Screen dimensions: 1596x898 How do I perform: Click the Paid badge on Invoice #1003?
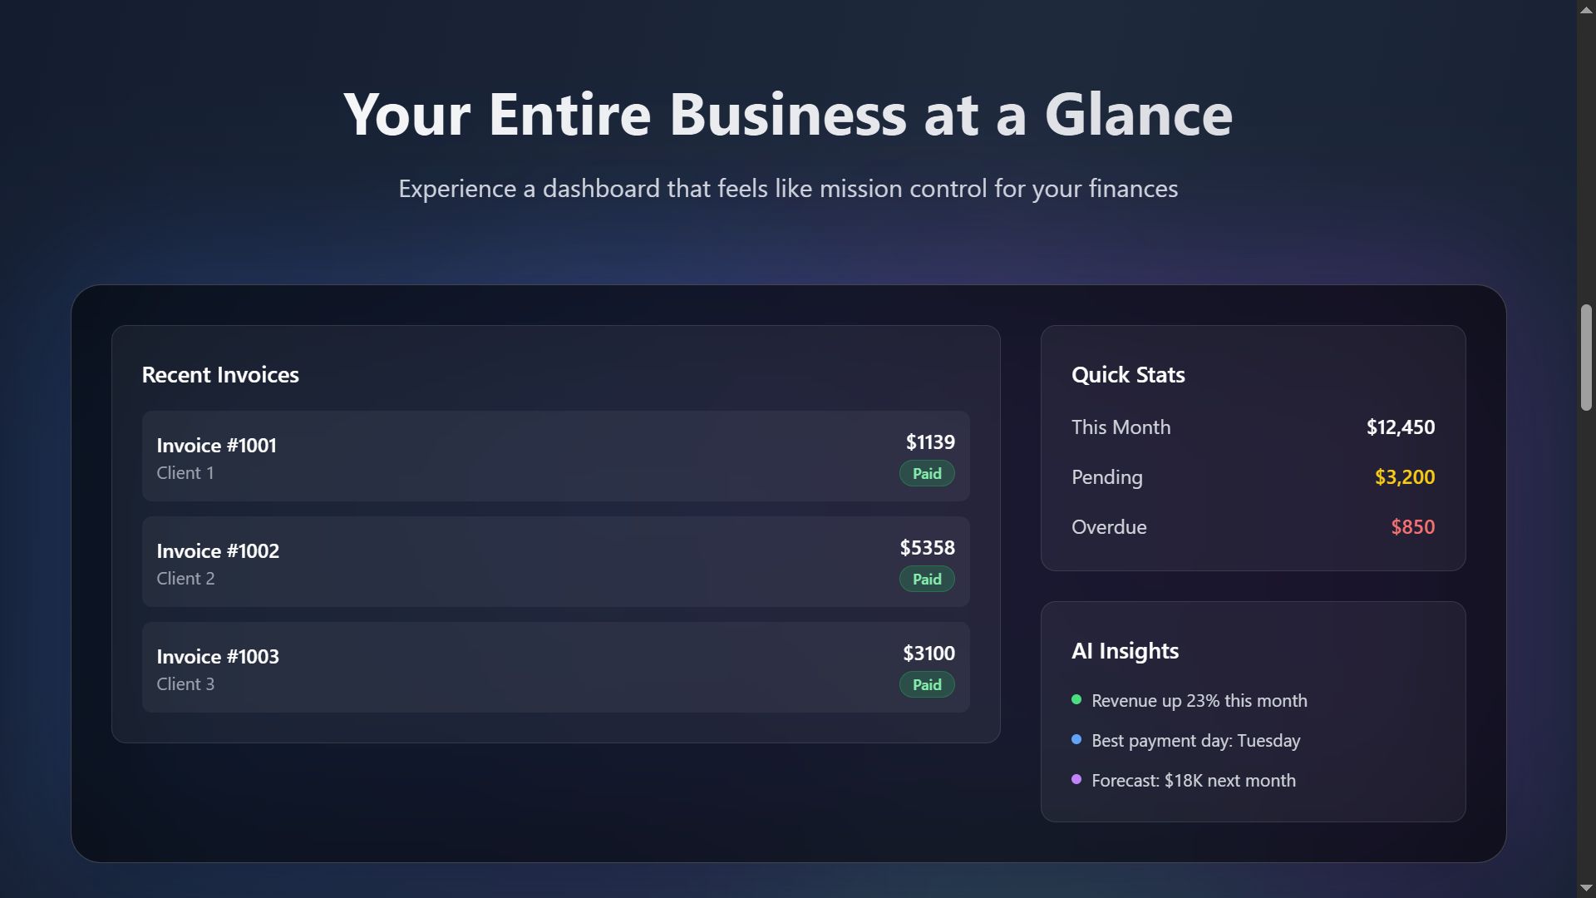click(927, 685)
